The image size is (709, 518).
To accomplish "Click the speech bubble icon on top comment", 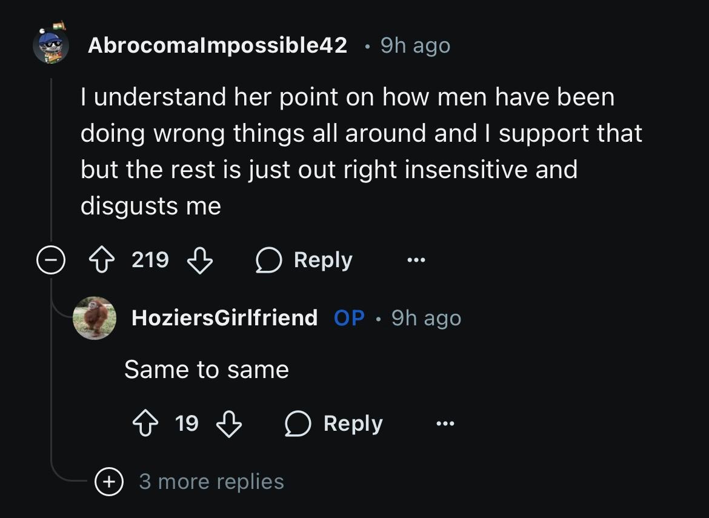I will pyautogui.click(x=268, y=260).
